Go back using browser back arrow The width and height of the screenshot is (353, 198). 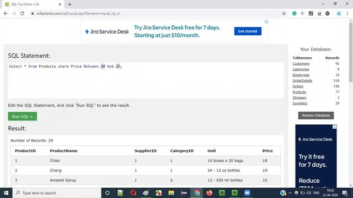[6, 13]
